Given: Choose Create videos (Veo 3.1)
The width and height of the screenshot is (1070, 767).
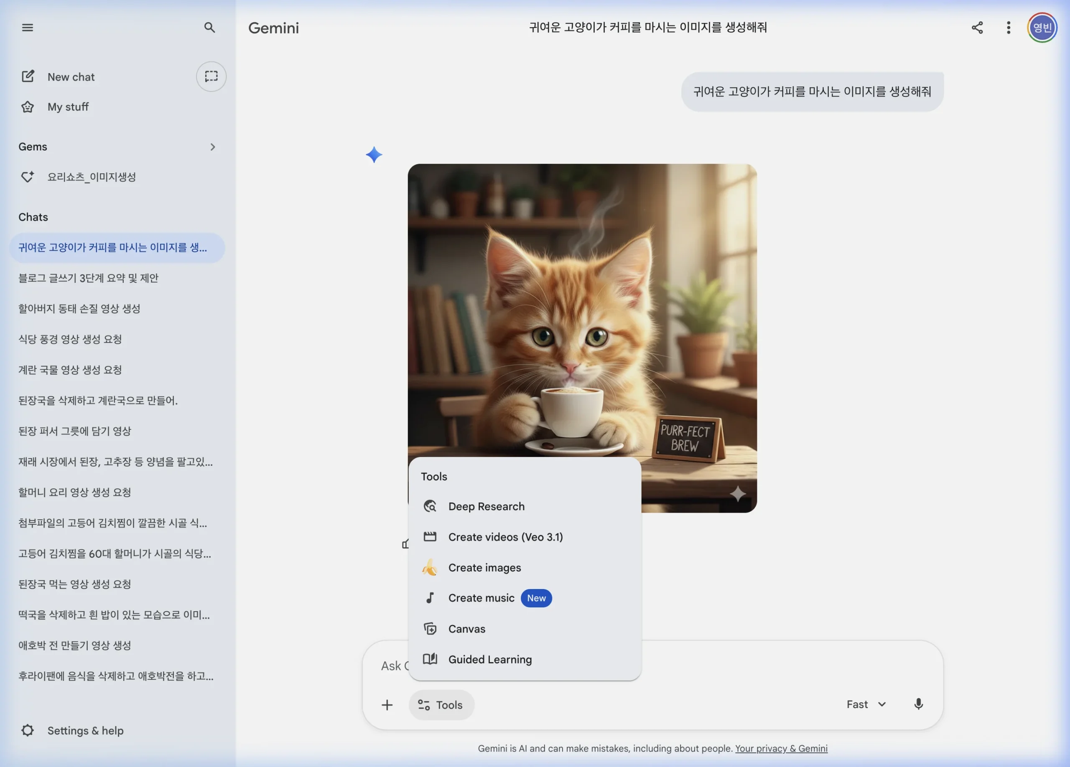Looking at the screenshot, I should click(505, 536).
